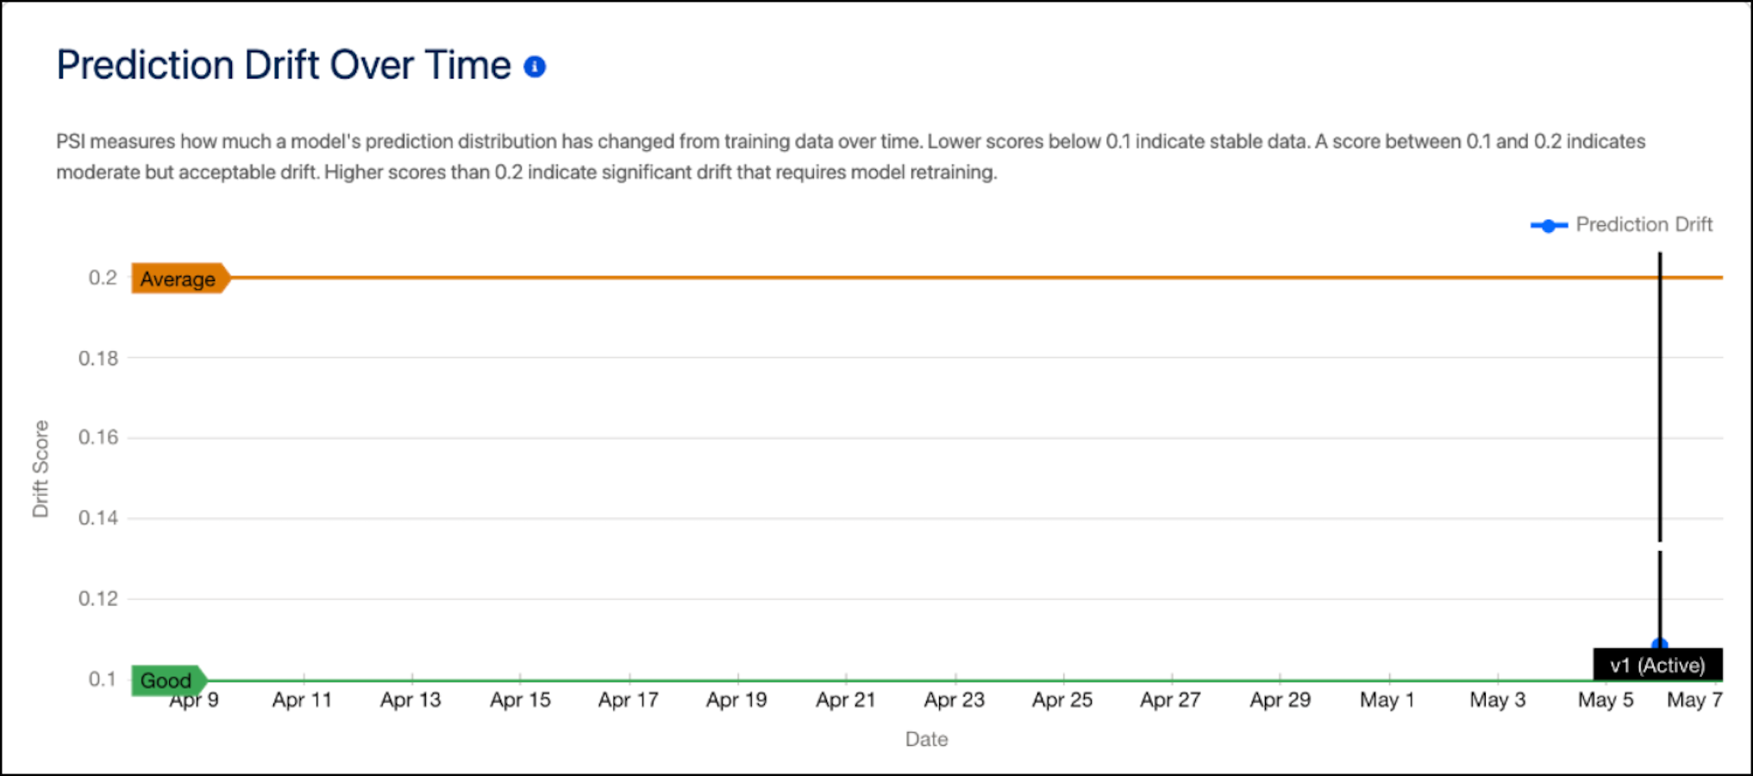Click the Prediction Drift Over Time heading
This screenshot has width=1753, height=776.
tap(284, 66)
